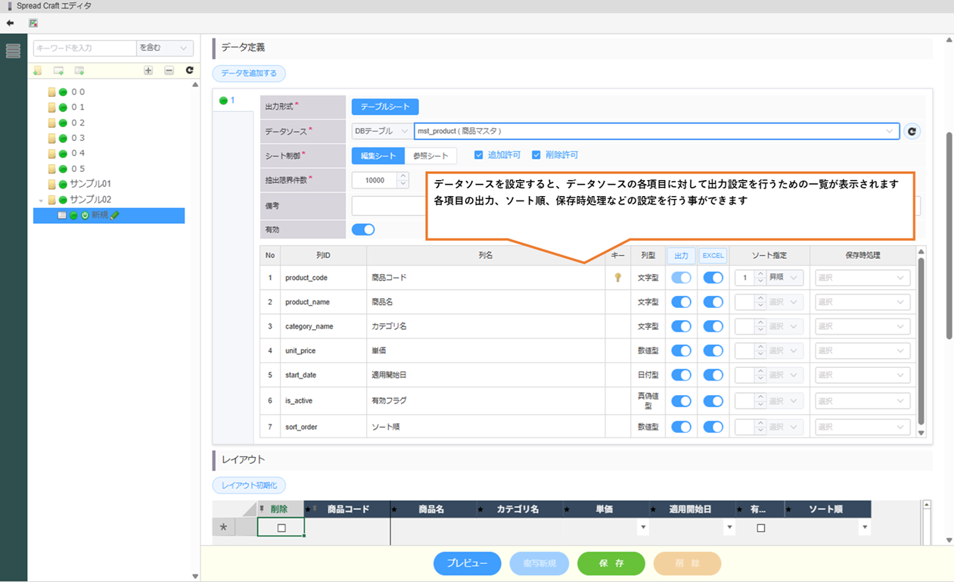Switch to the 参照シート tab
The image size is (954, 582).
pos(430,156)
